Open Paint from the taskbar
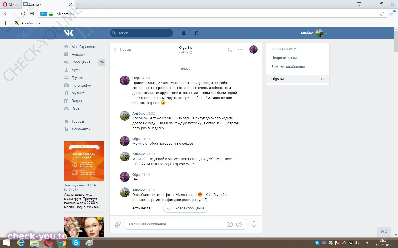The width and height of the screenshot is (398, 248). (x=89, y=243)
